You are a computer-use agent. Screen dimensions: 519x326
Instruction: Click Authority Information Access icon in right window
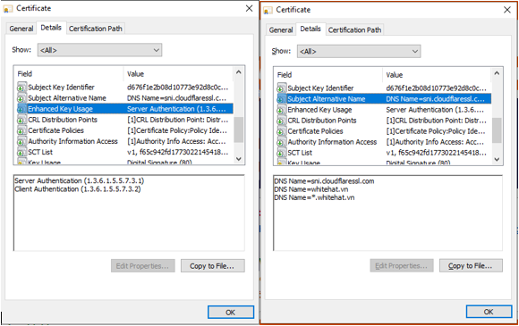[281, 142]
